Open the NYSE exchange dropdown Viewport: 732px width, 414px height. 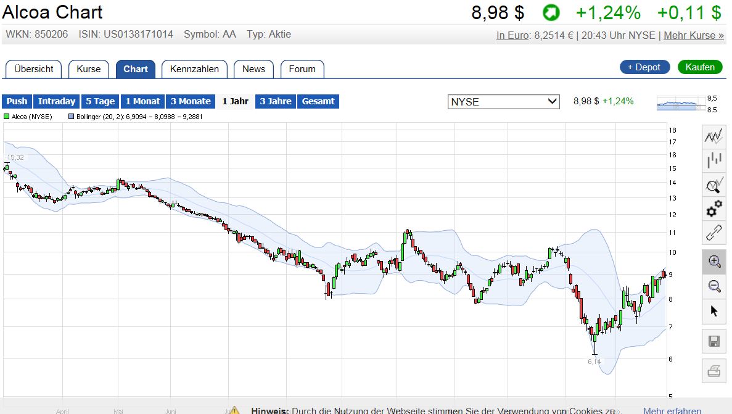click(503, 101)
